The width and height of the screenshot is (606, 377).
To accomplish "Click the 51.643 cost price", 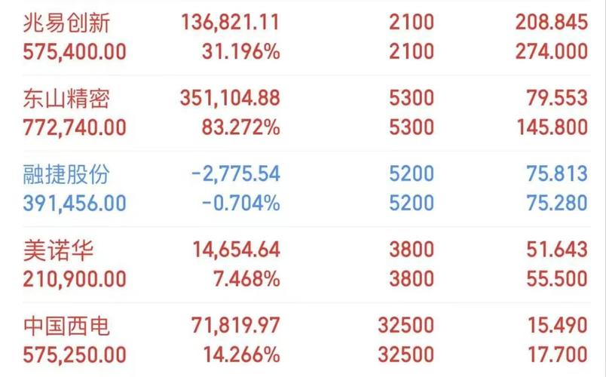I will click(556, 250).
